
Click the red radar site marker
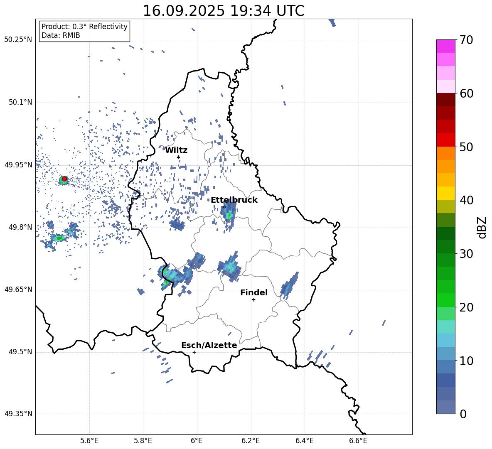click(64, 179)
